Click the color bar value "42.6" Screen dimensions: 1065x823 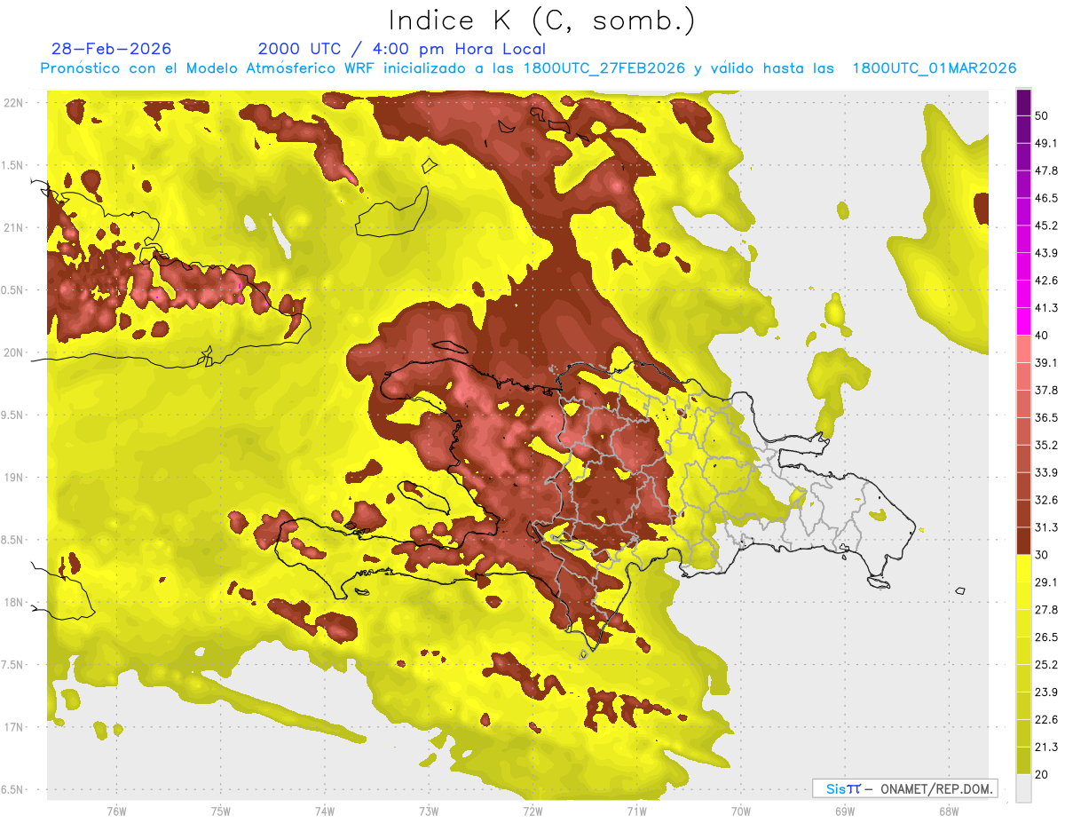tap(1046, 281)
